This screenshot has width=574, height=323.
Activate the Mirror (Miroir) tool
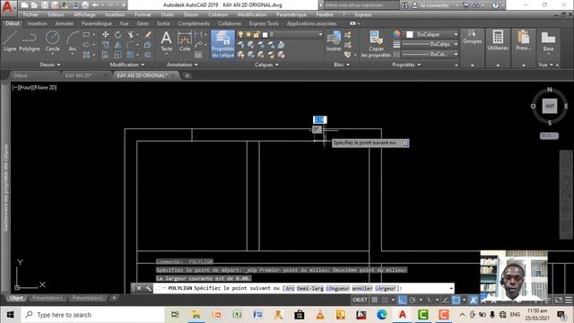tap(117, 45)
